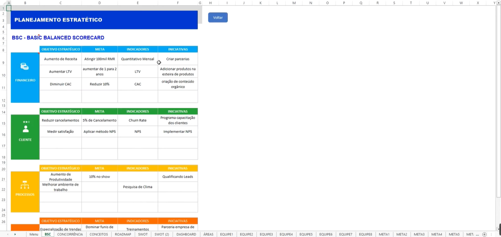The image size is (501, 237).
Task: Click the 'Atingir 100mil RMR' cell
Action: click(100, 59)
